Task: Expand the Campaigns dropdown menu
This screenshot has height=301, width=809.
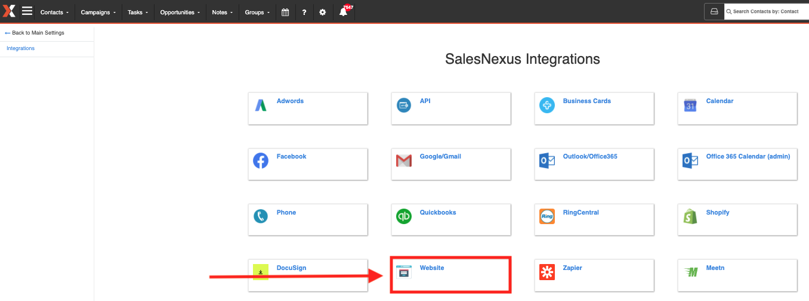Action: (98, 12)
